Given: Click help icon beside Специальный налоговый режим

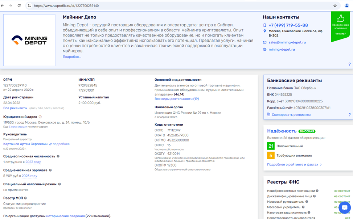Looking at the screenshot, I should point(59,184).
